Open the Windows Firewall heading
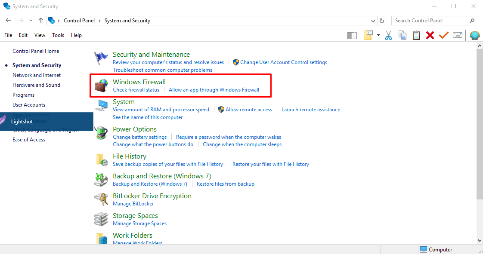 [x=139, y=82]
